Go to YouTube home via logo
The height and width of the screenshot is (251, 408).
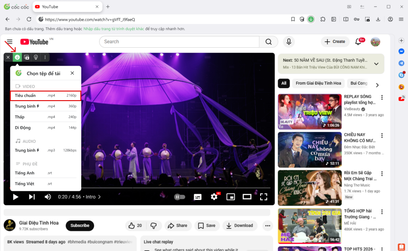tap(34, 42)
